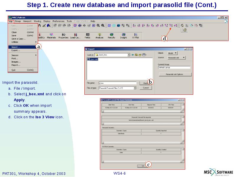
Task: Open the Materials application panel
Action: [x=51, y=35]
